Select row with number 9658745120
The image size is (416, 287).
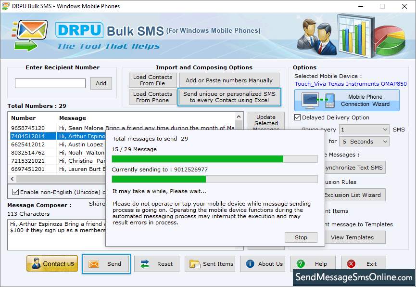click(123, 128)
